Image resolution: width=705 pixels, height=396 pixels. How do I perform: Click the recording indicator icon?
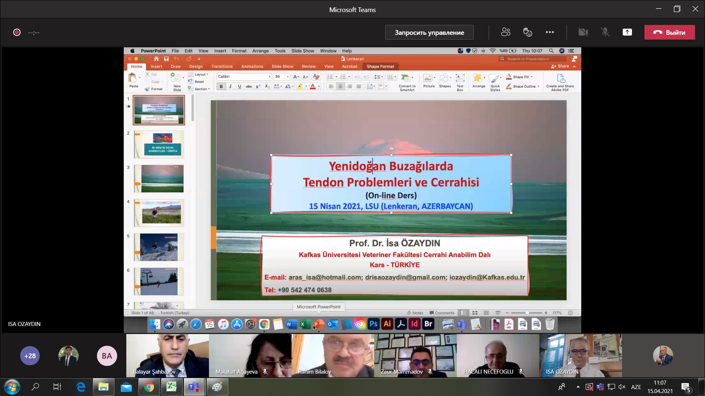[17, 32]
